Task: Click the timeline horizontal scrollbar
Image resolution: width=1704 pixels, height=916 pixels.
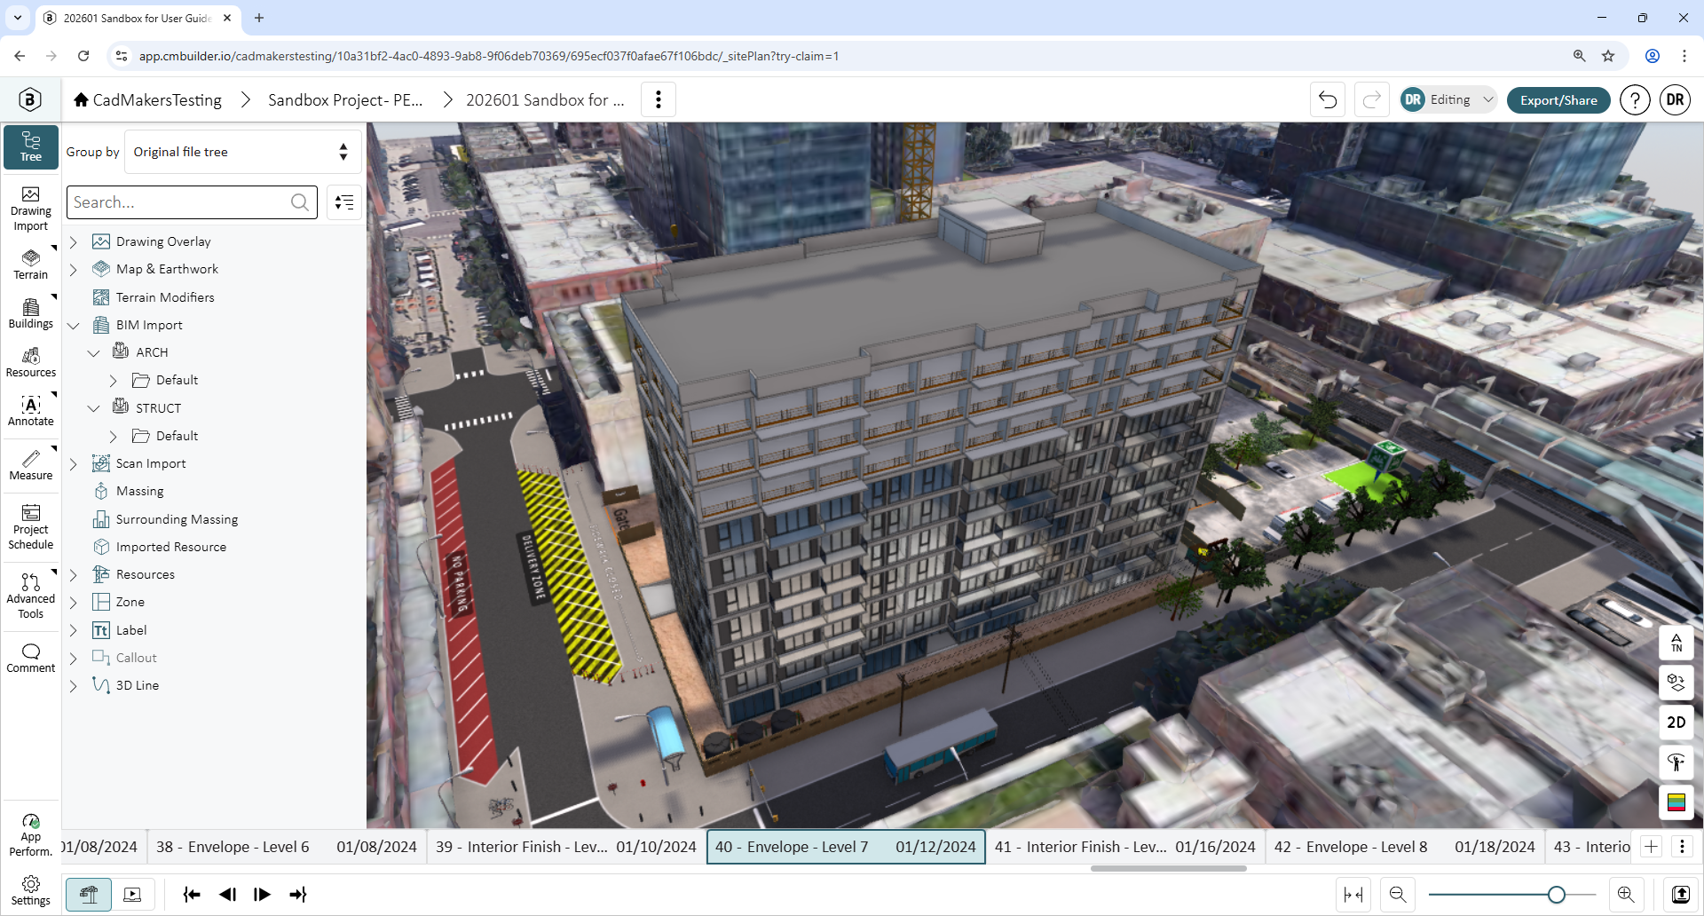Action: [1168, 869]
